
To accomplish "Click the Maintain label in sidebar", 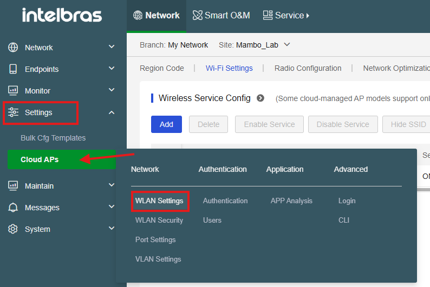I will click(x=39, y=186).
